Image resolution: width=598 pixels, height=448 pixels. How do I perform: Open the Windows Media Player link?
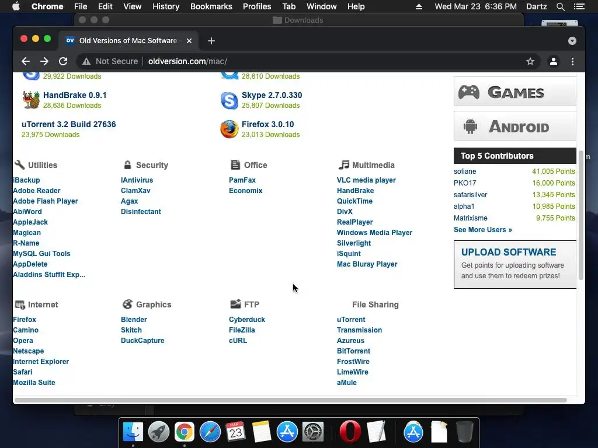[x=374, y=233]
